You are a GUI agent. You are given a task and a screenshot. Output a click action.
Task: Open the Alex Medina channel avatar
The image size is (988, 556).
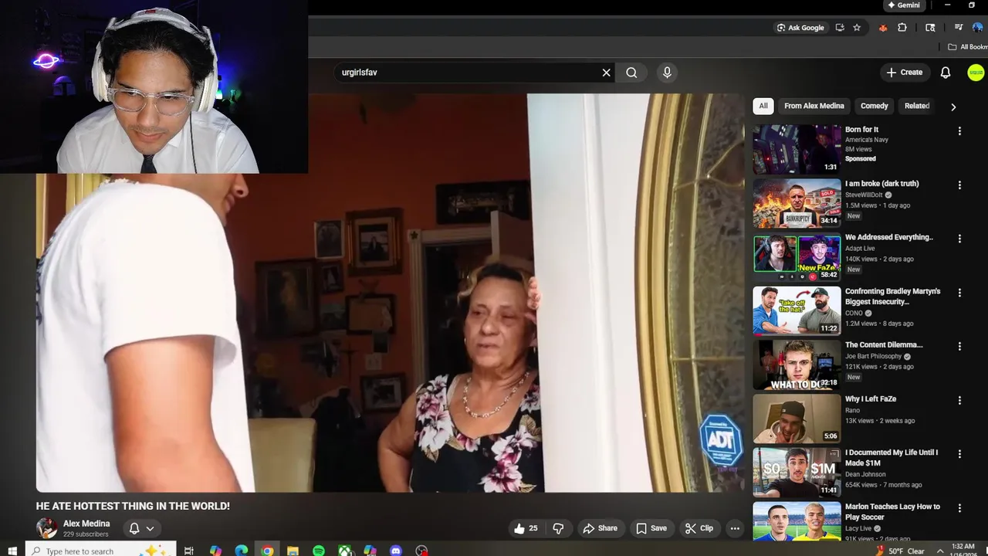pos(47,528)
